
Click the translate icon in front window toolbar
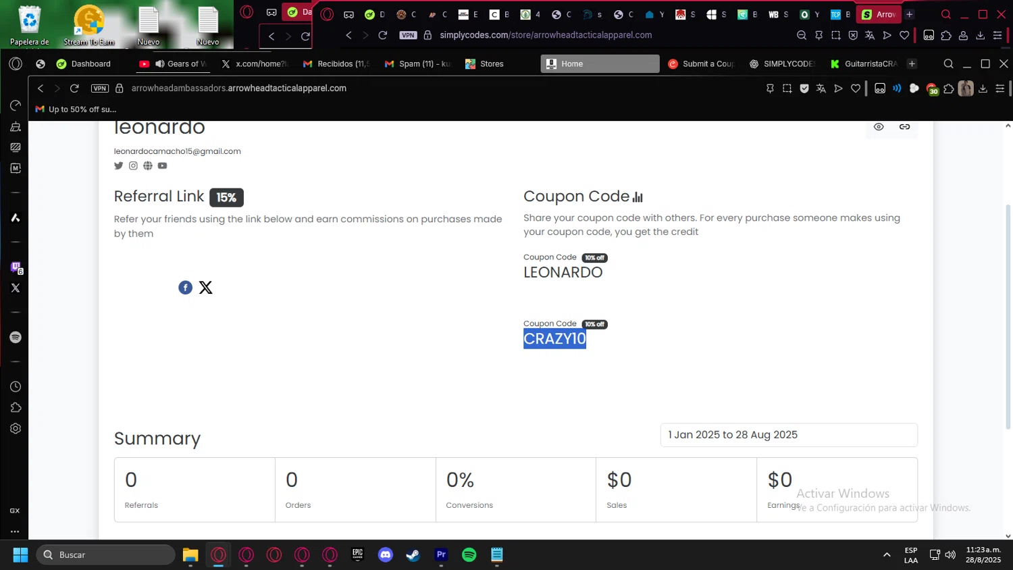[821, 88]
